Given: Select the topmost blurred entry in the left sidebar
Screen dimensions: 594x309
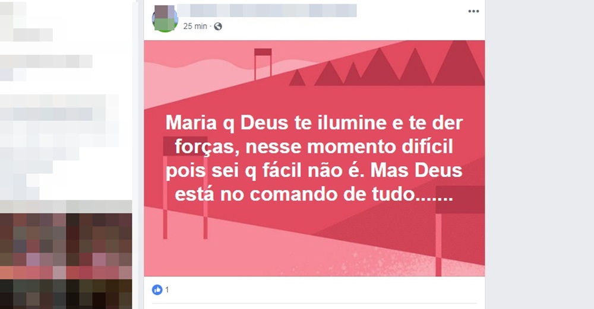Looking at the screenshot, I should click(x=13, y=9).
